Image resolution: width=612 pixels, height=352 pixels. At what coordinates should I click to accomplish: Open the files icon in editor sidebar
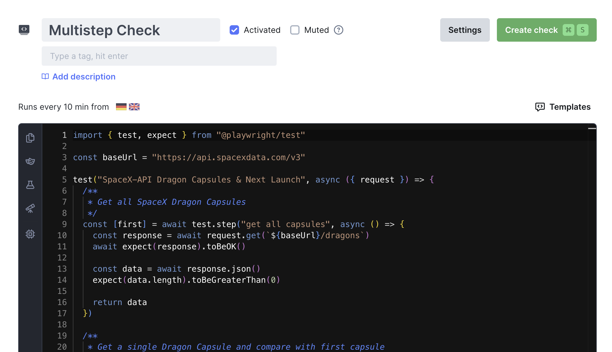pos(30,138)
